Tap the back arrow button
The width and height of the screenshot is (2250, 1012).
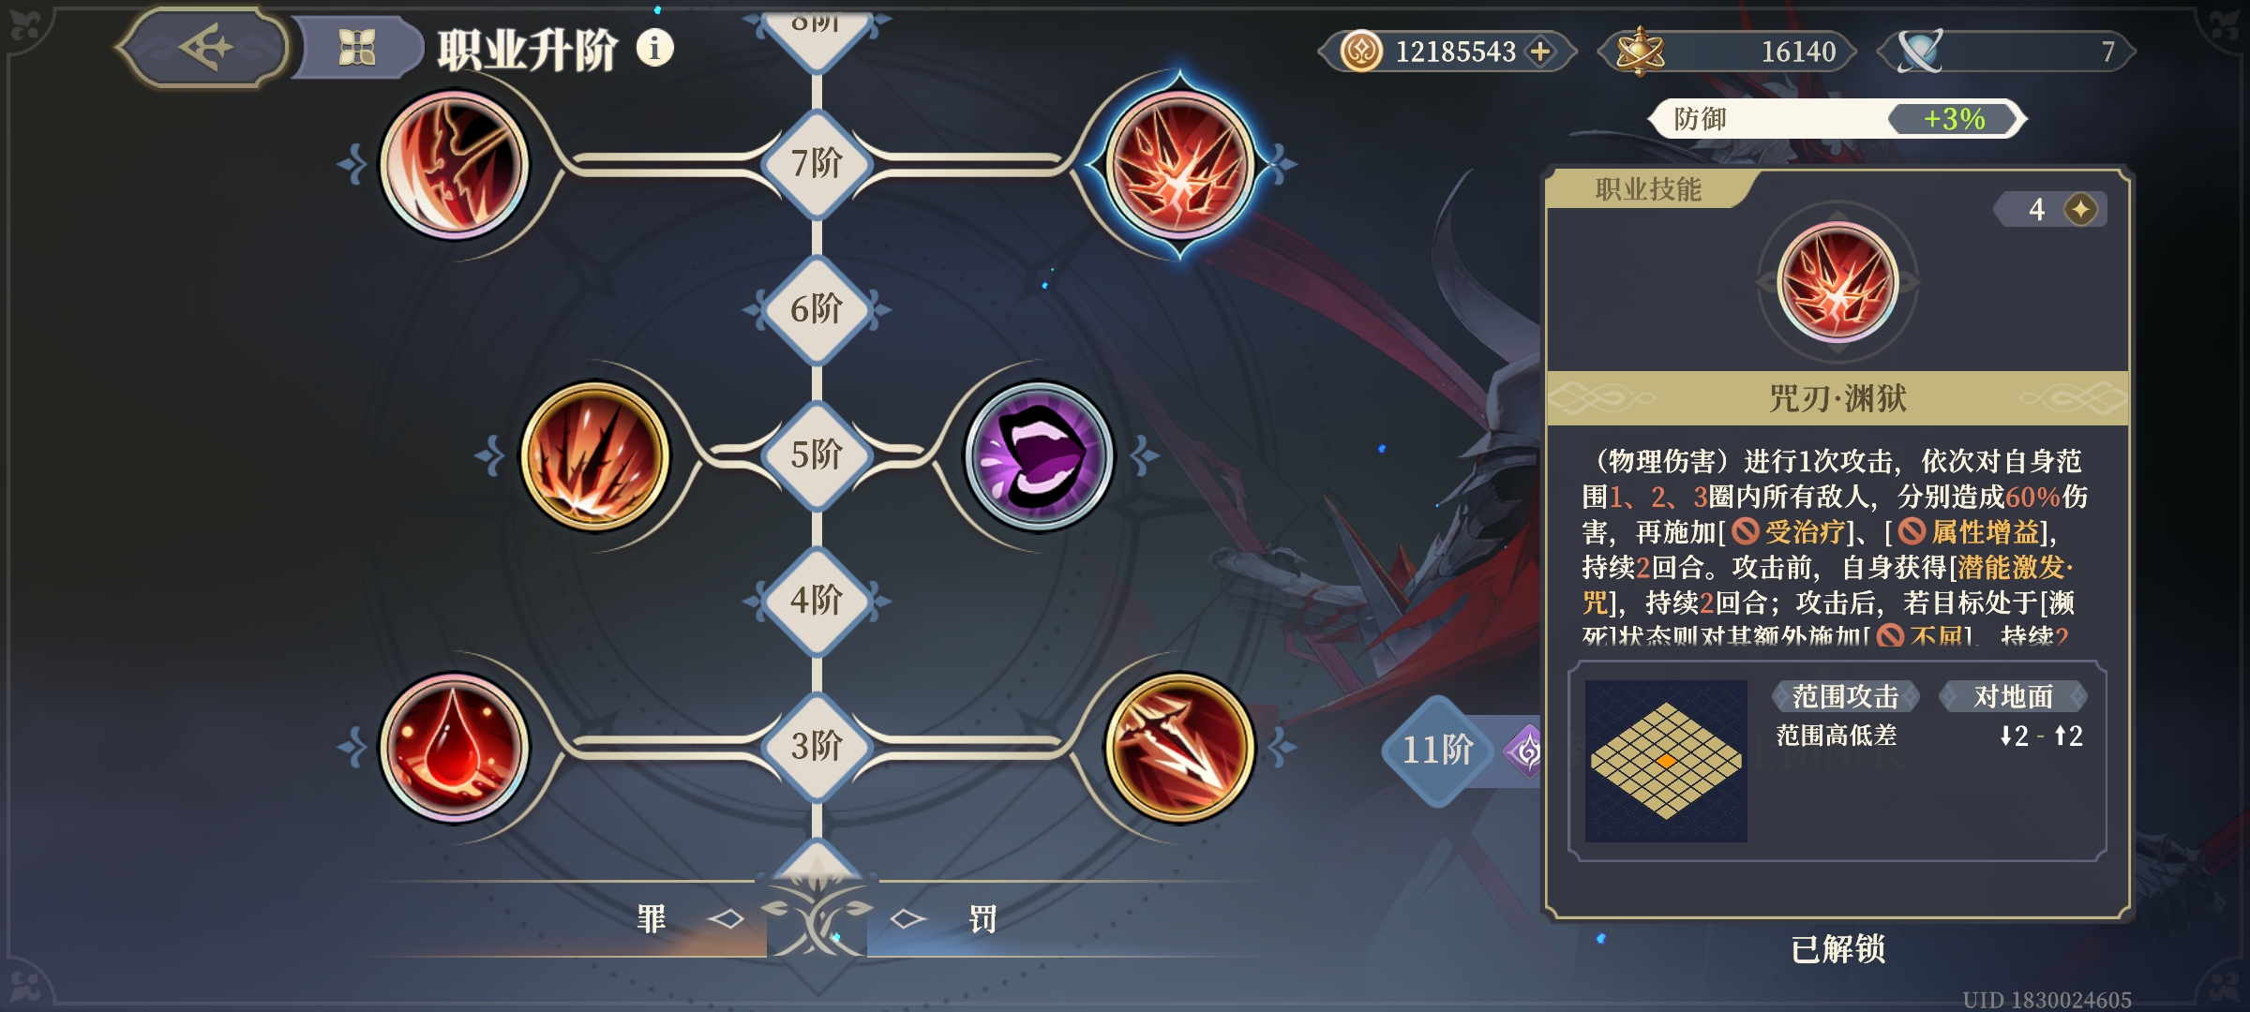click(203, 47)
